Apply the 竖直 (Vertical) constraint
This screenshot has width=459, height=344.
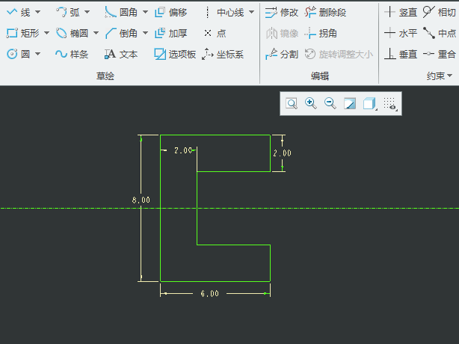pyautogui.click(x=401, y=12)
